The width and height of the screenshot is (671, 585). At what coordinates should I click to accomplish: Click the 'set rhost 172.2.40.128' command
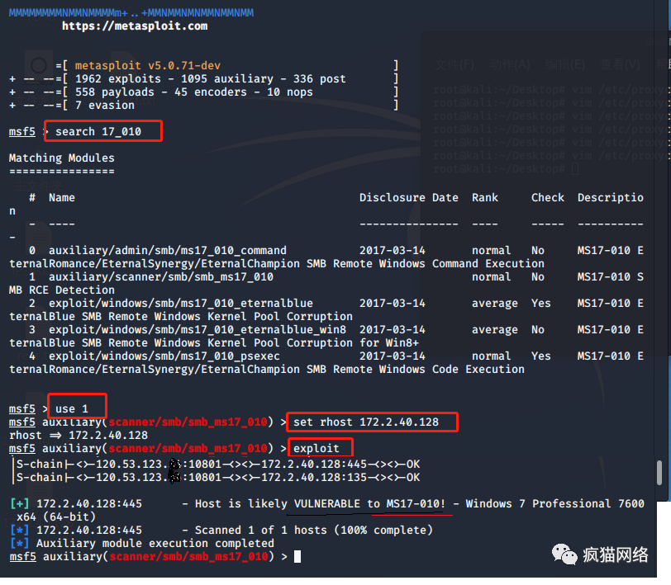[x=366, y=422]
